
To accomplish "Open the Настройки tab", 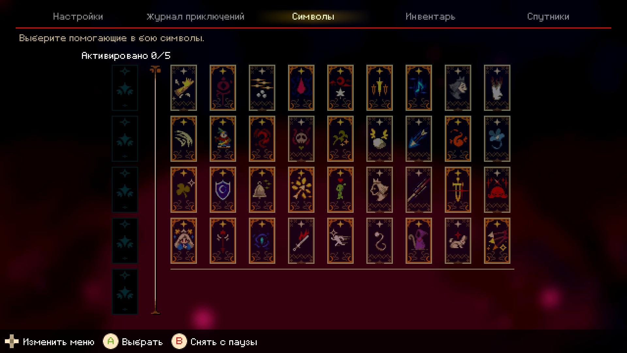I will coord(78,17).
